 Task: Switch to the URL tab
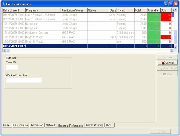point(109,125)
